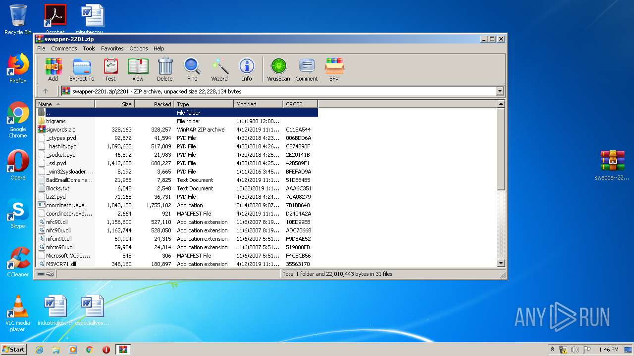The height and width of the screenshot is (356, 634).
Task: Select the mfcm90.dll file
Action: coord(177,239)
